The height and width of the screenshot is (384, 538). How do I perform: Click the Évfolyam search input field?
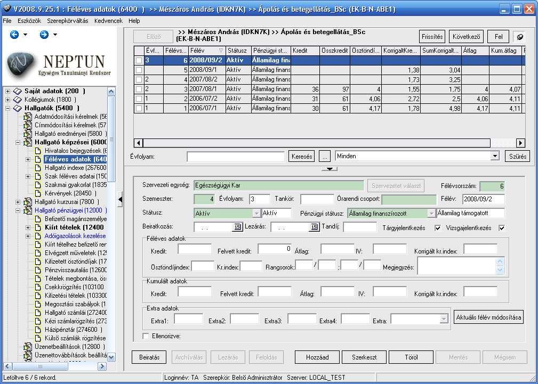tap(236, 157)
